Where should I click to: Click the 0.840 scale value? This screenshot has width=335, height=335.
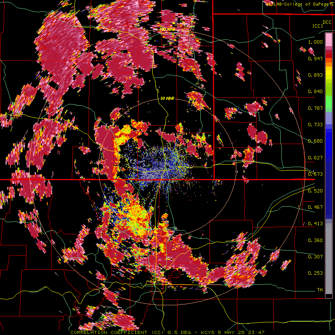tap(315, 92)
